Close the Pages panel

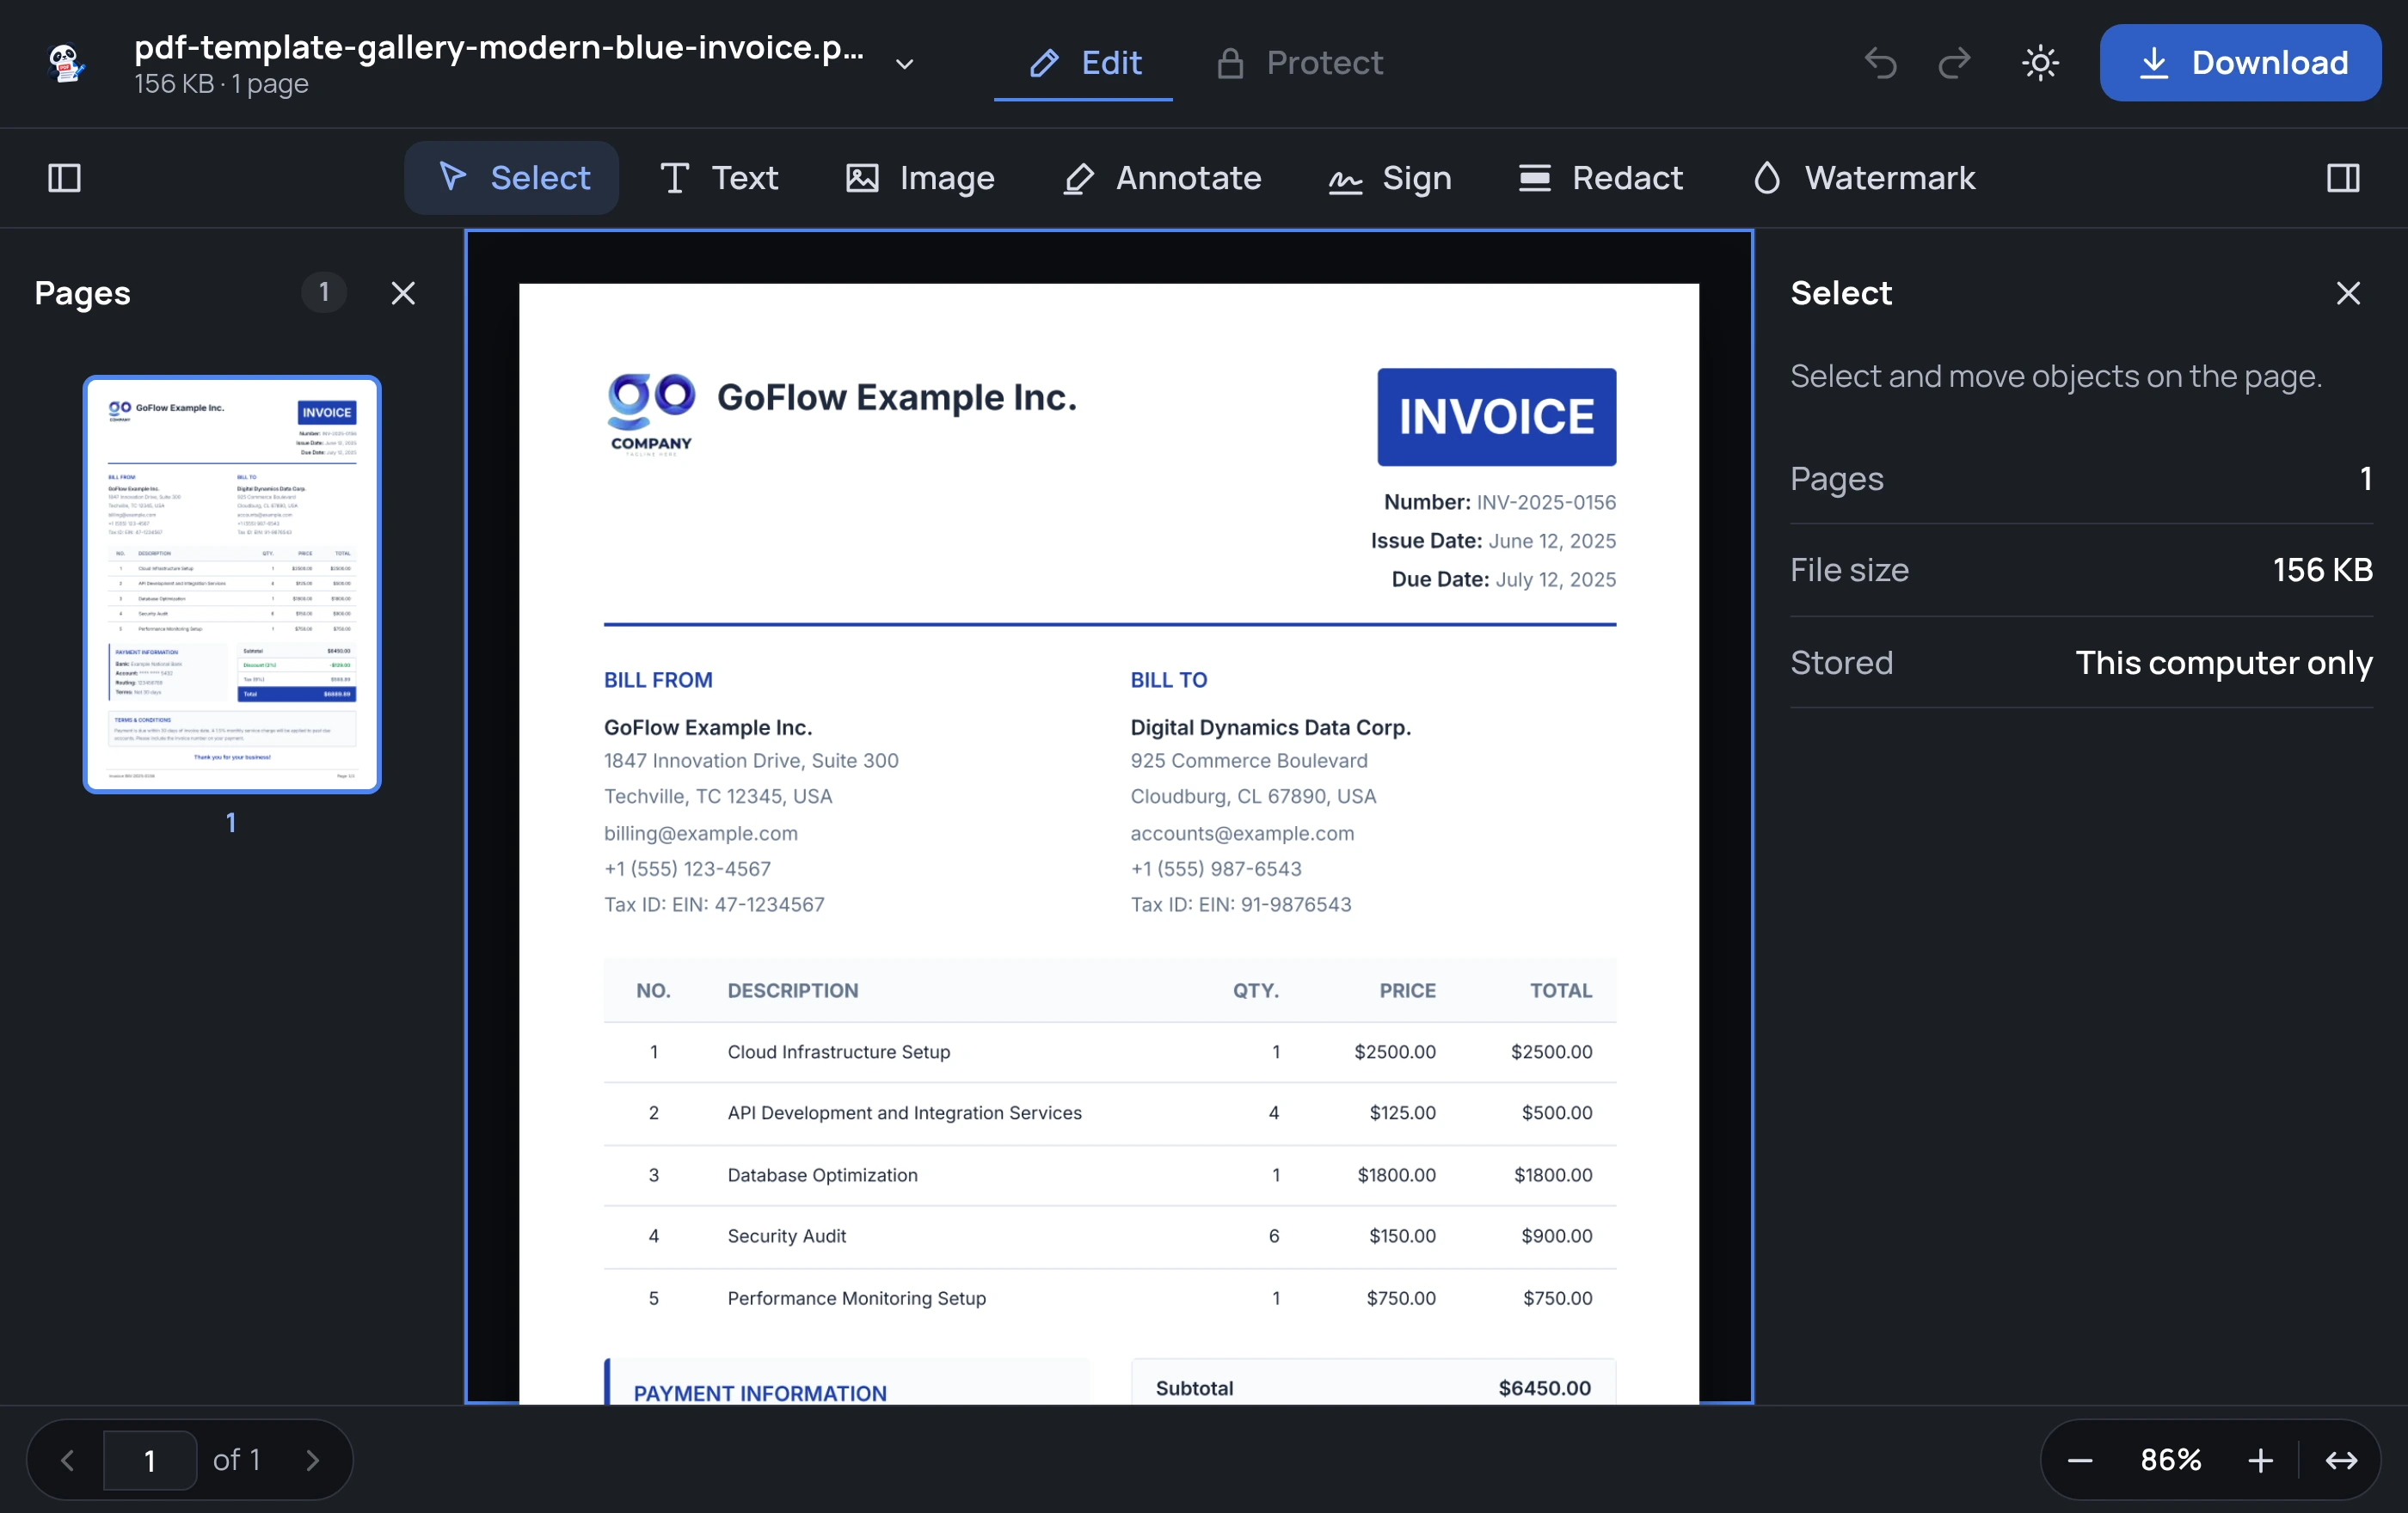[x=403, y=293]
